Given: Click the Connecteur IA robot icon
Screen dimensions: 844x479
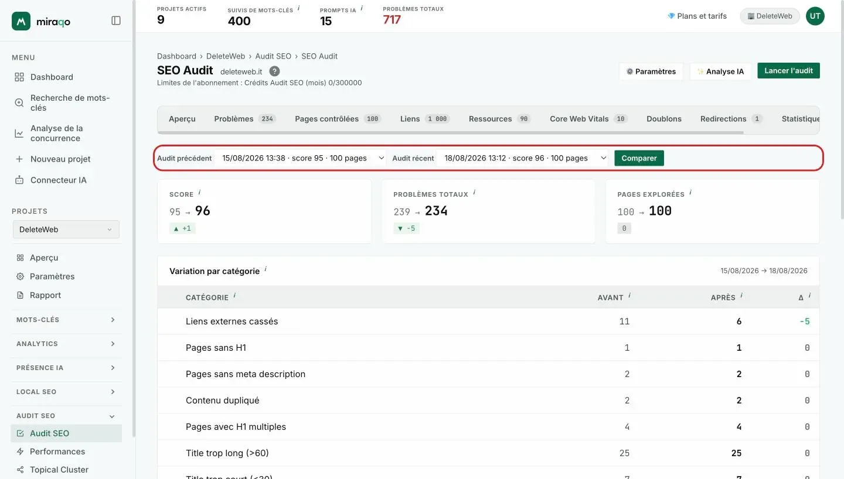Looking at the screenshot, I should click(19, 180).
